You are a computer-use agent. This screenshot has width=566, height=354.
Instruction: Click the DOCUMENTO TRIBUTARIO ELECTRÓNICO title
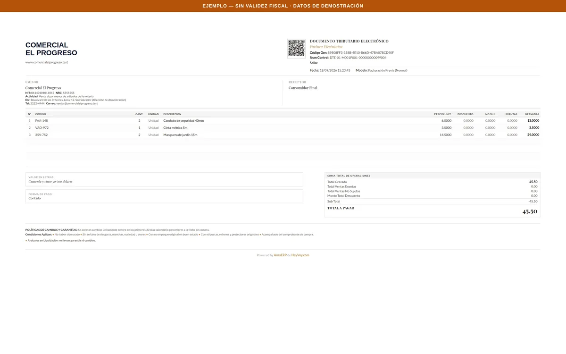349,42
